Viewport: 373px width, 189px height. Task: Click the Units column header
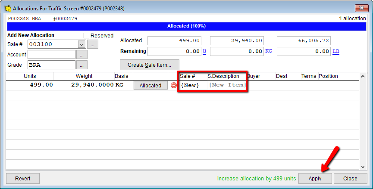pyautogui.click(x=30, y=76)
